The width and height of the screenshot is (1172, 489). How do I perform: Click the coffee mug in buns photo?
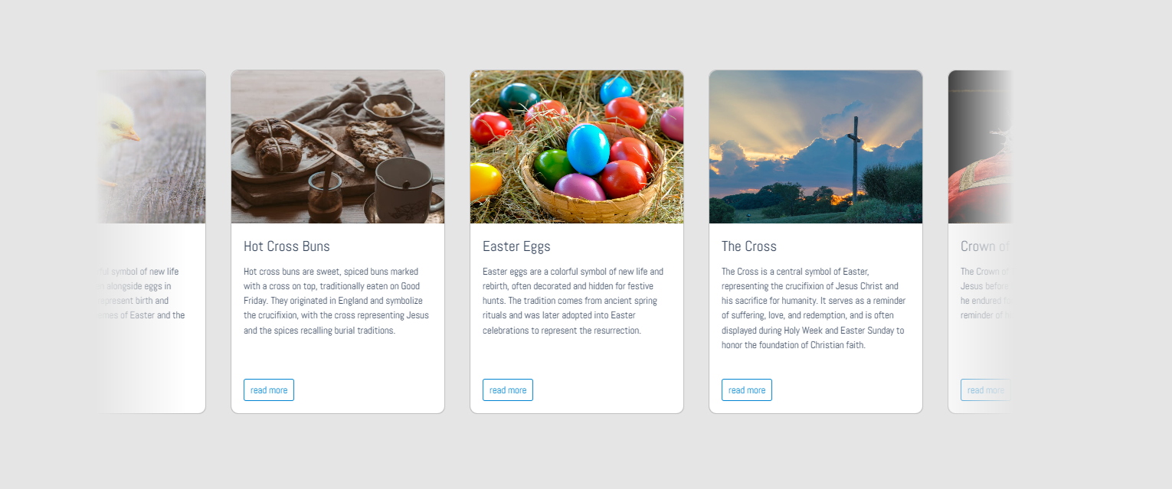click(x=406, y=189)
